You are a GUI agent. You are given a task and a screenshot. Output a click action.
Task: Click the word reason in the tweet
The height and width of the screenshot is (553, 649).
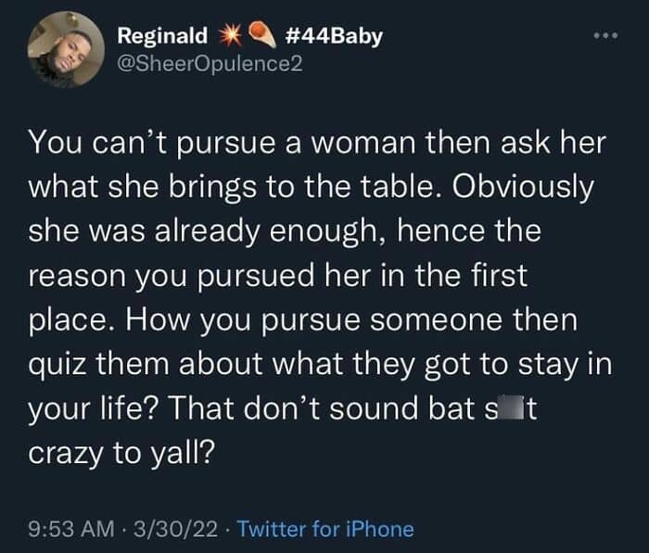point(77,278)
